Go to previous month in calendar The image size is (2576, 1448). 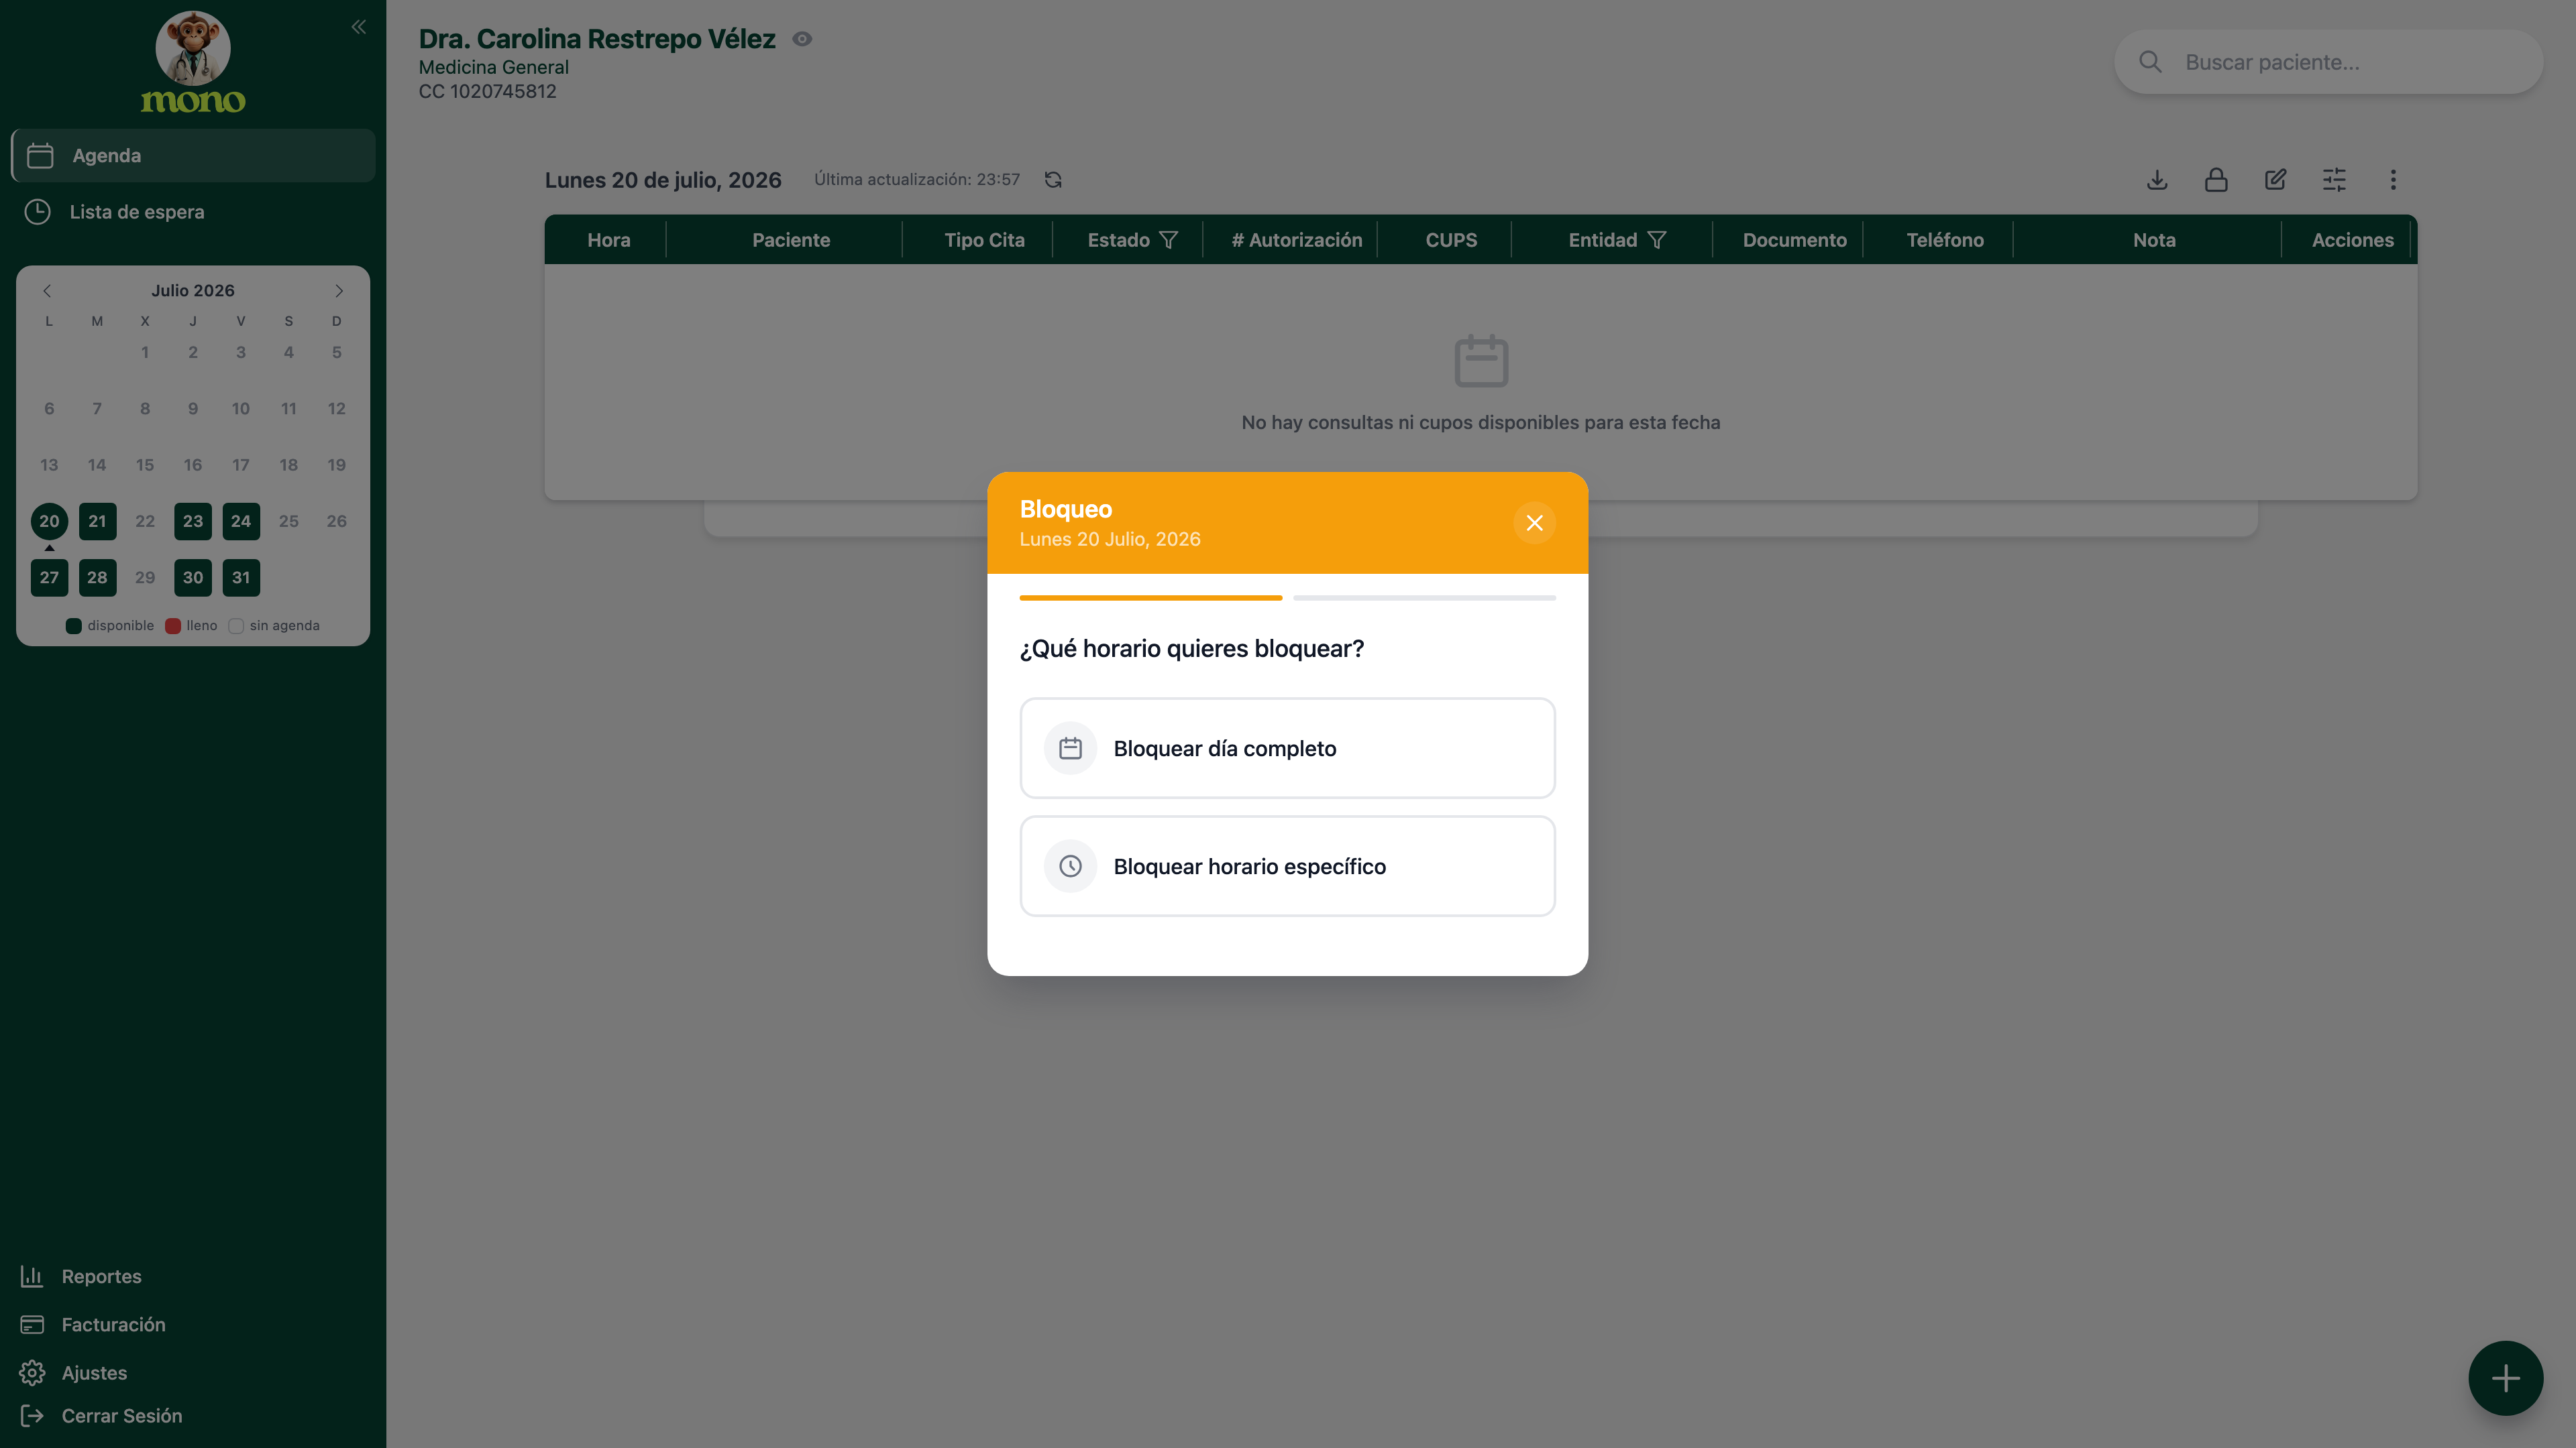[x=47, y=291]
